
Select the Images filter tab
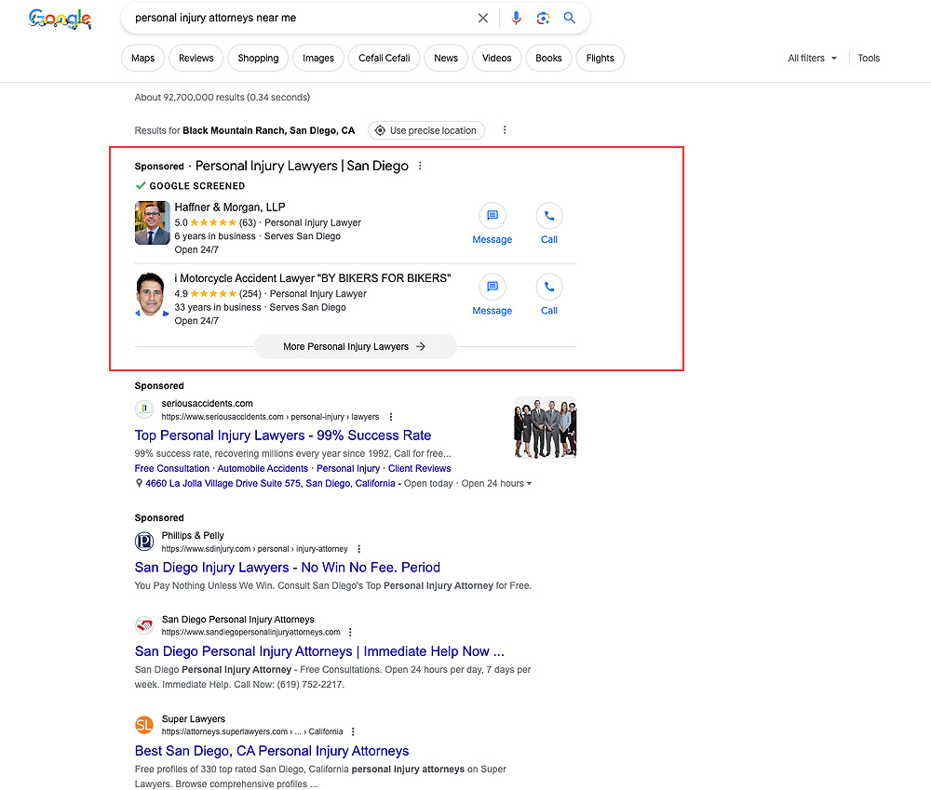point(318,59)
